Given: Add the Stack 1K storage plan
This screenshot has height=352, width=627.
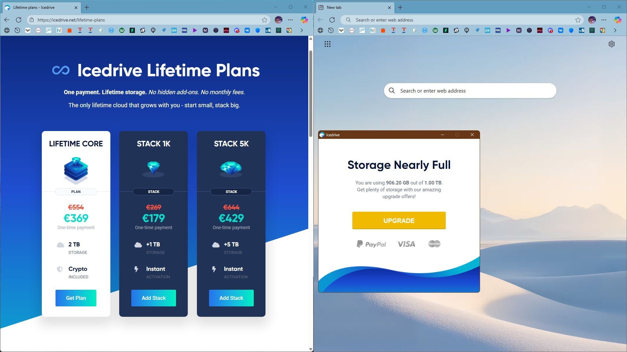Looking at the screenshot, I should tap(153, 298).
